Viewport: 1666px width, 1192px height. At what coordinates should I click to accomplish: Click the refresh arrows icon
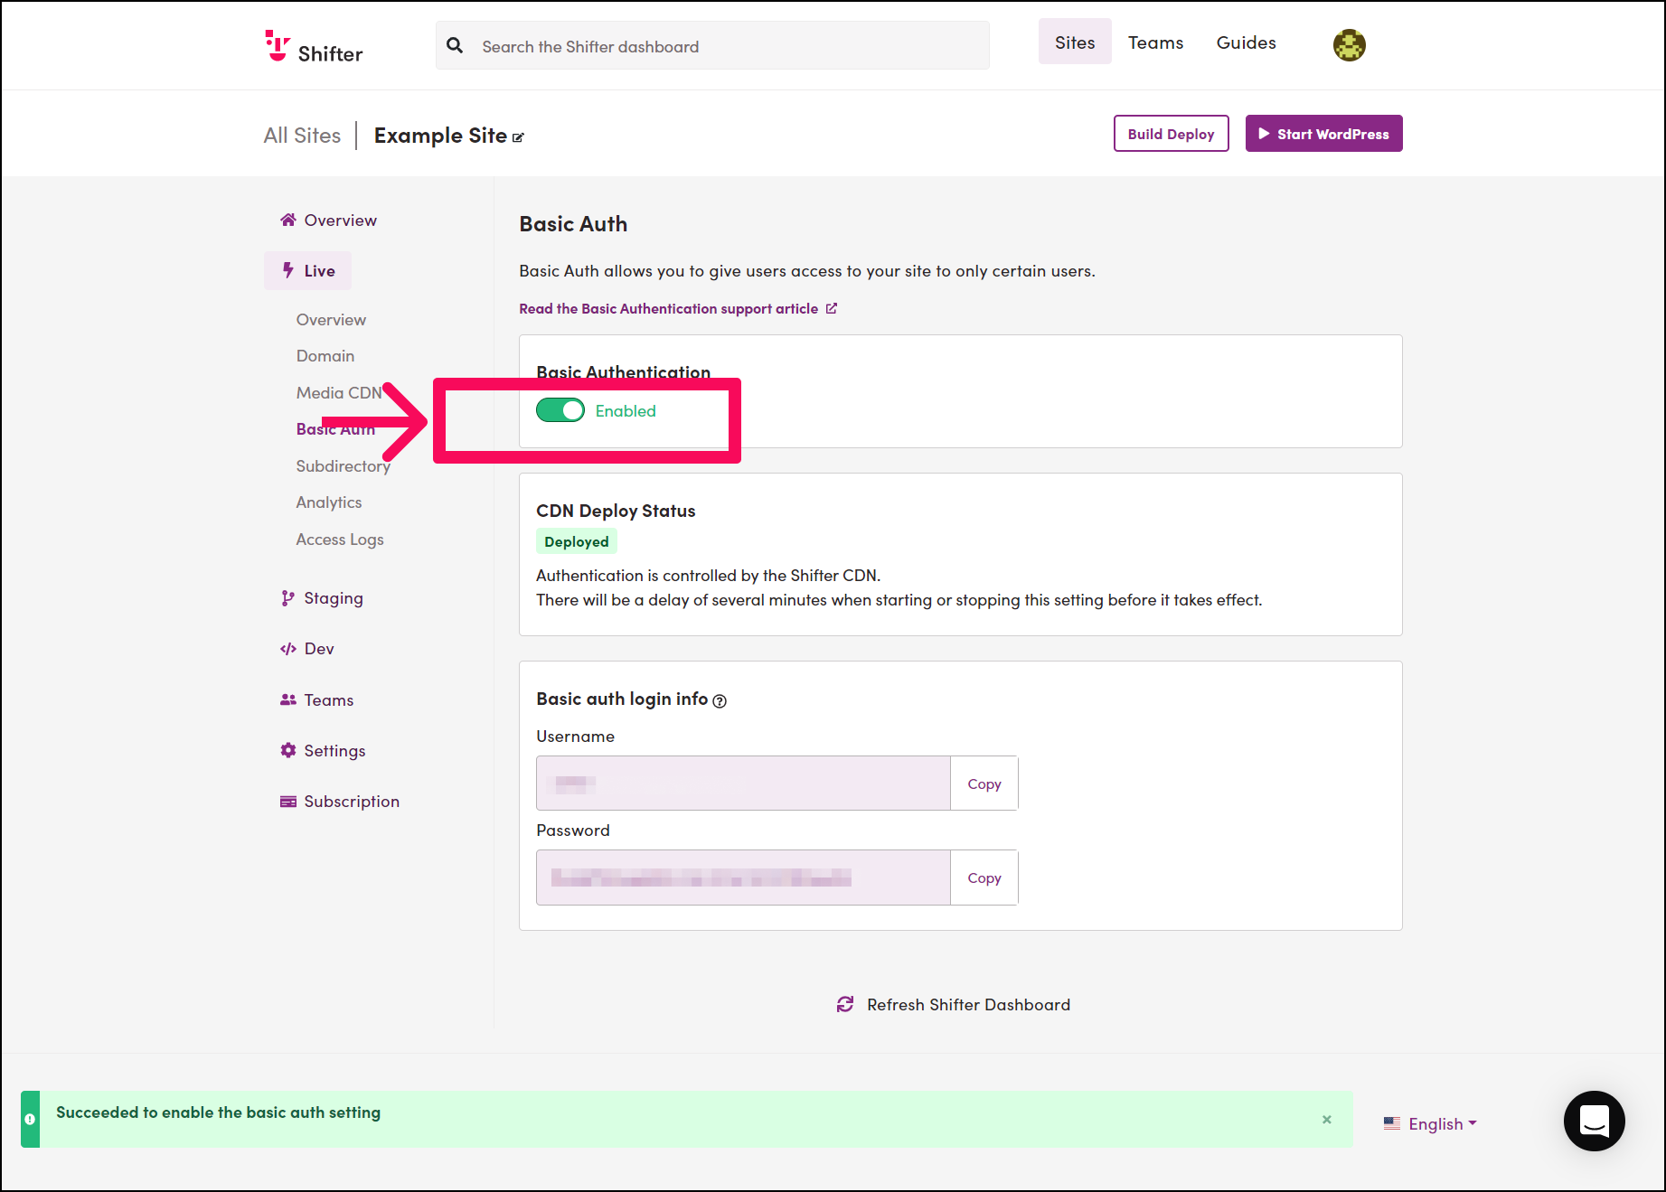click(845, 1004)
